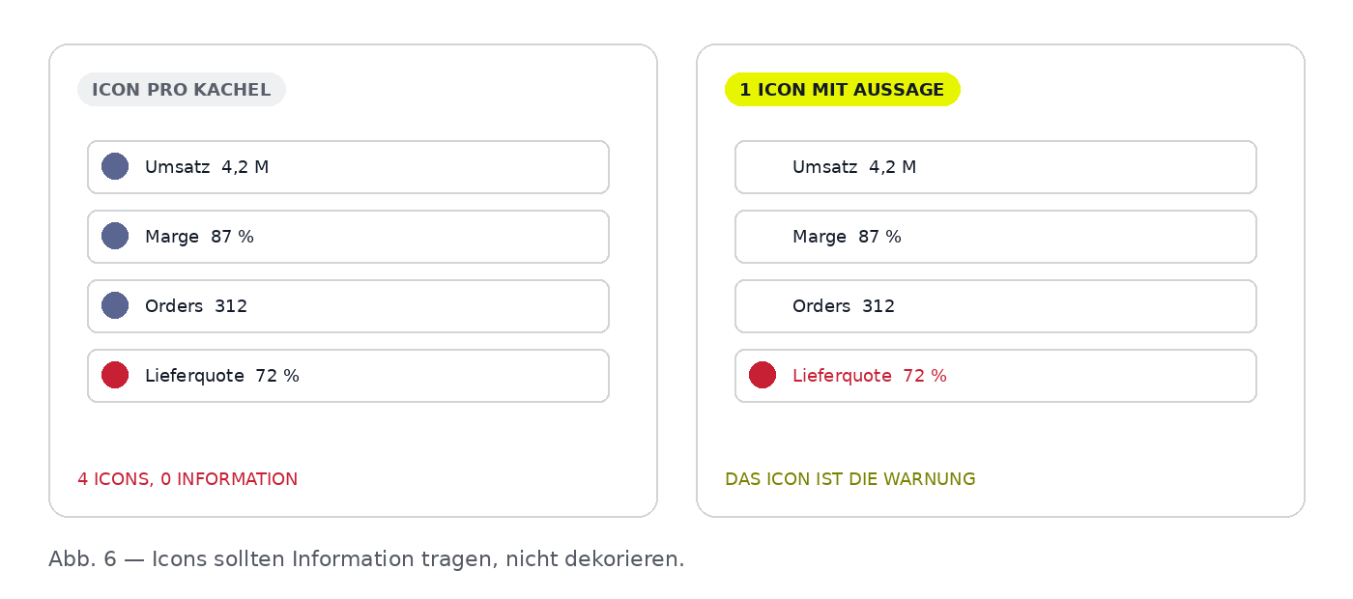Click the Abb. 6 figure caption
This screenshot has height=599, width=1353.
(x=366, y=559)
